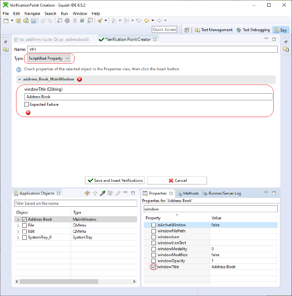Check the isActiveWindow property checkbox
Screen dimensions: 292x296
click(x=154, y=225)
